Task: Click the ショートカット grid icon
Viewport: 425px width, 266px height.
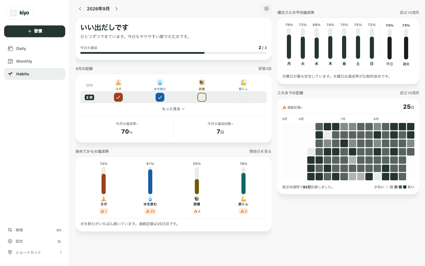Action: 10,252
